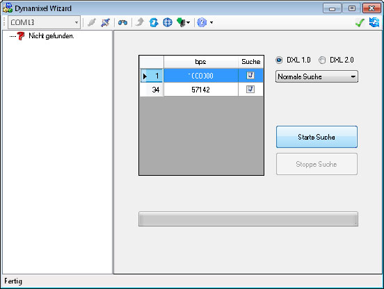Screen dimensions: 384x289
Task: Click the green checkmark icon
Action: tap(360, 23)
